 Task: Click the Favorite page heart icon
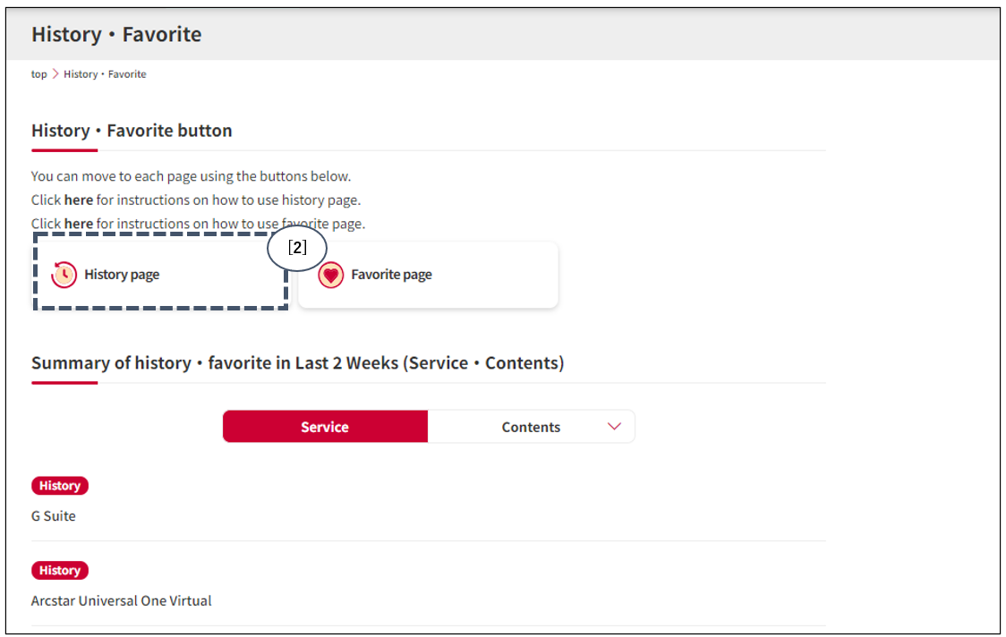[x=331, y=276]
